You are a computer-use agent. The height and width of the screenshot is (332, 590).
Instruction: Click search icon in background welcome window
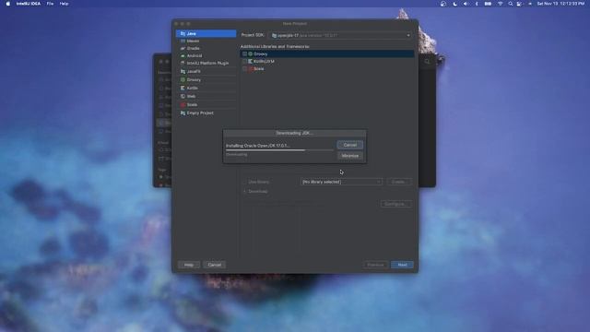pyautogui.click(x=427, y=62)
